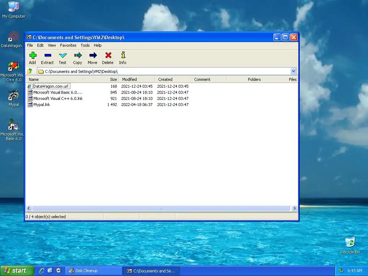Screen dimensions: 368x276
Task: Switch to Disk Cleanup taskbar item
Action: click(x=93, y=271)
